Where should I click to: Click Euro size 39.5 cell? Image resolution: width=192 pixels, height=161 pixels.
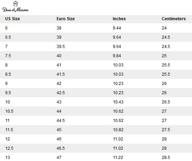click(61, 47)
